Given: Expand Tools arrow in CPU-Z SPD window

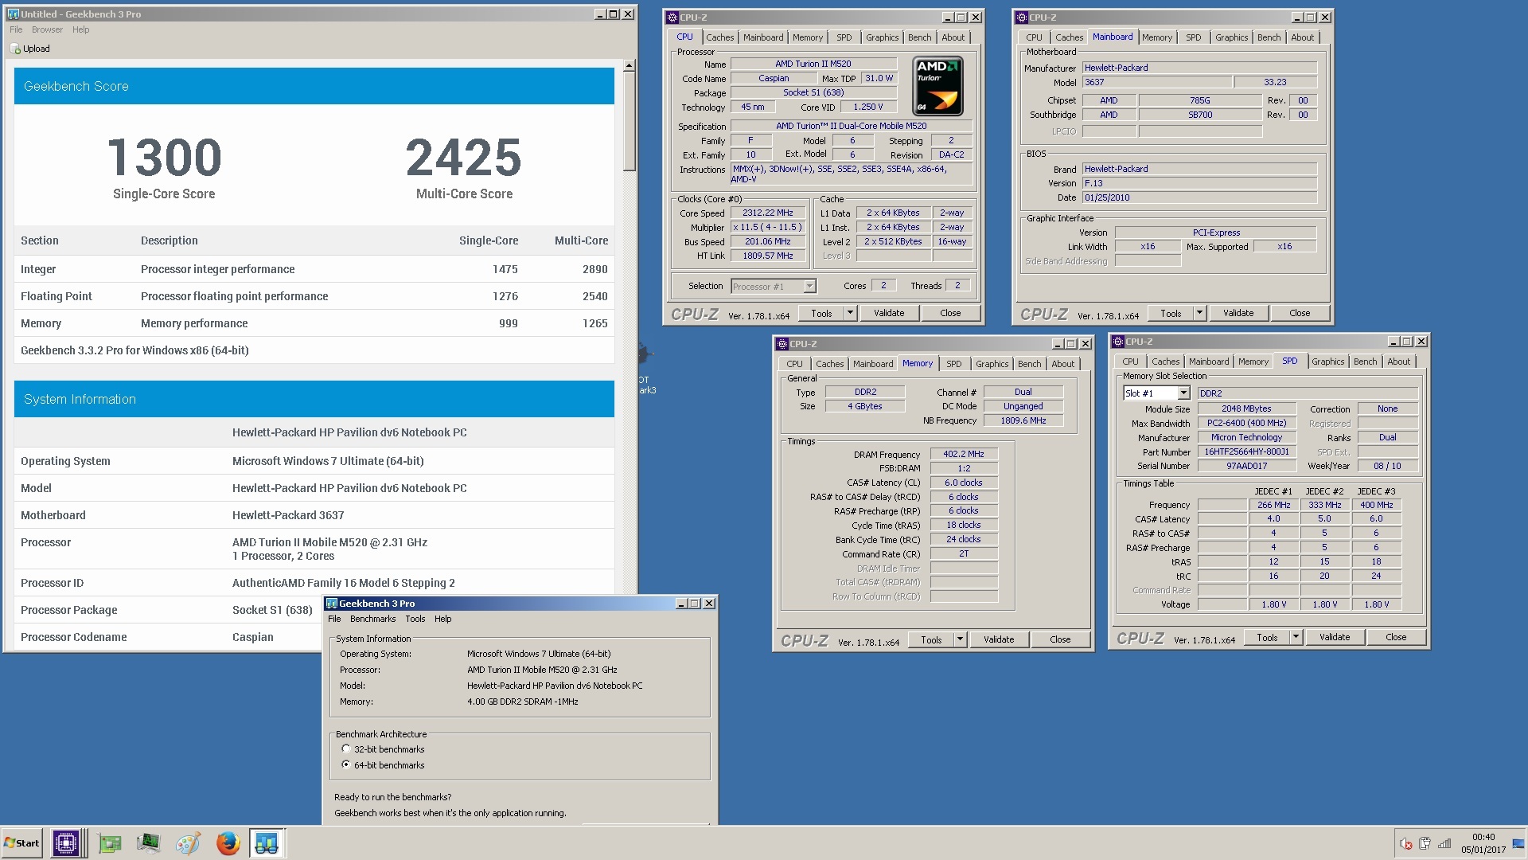Looking at the screenshot, I should tap(1296, 637).
